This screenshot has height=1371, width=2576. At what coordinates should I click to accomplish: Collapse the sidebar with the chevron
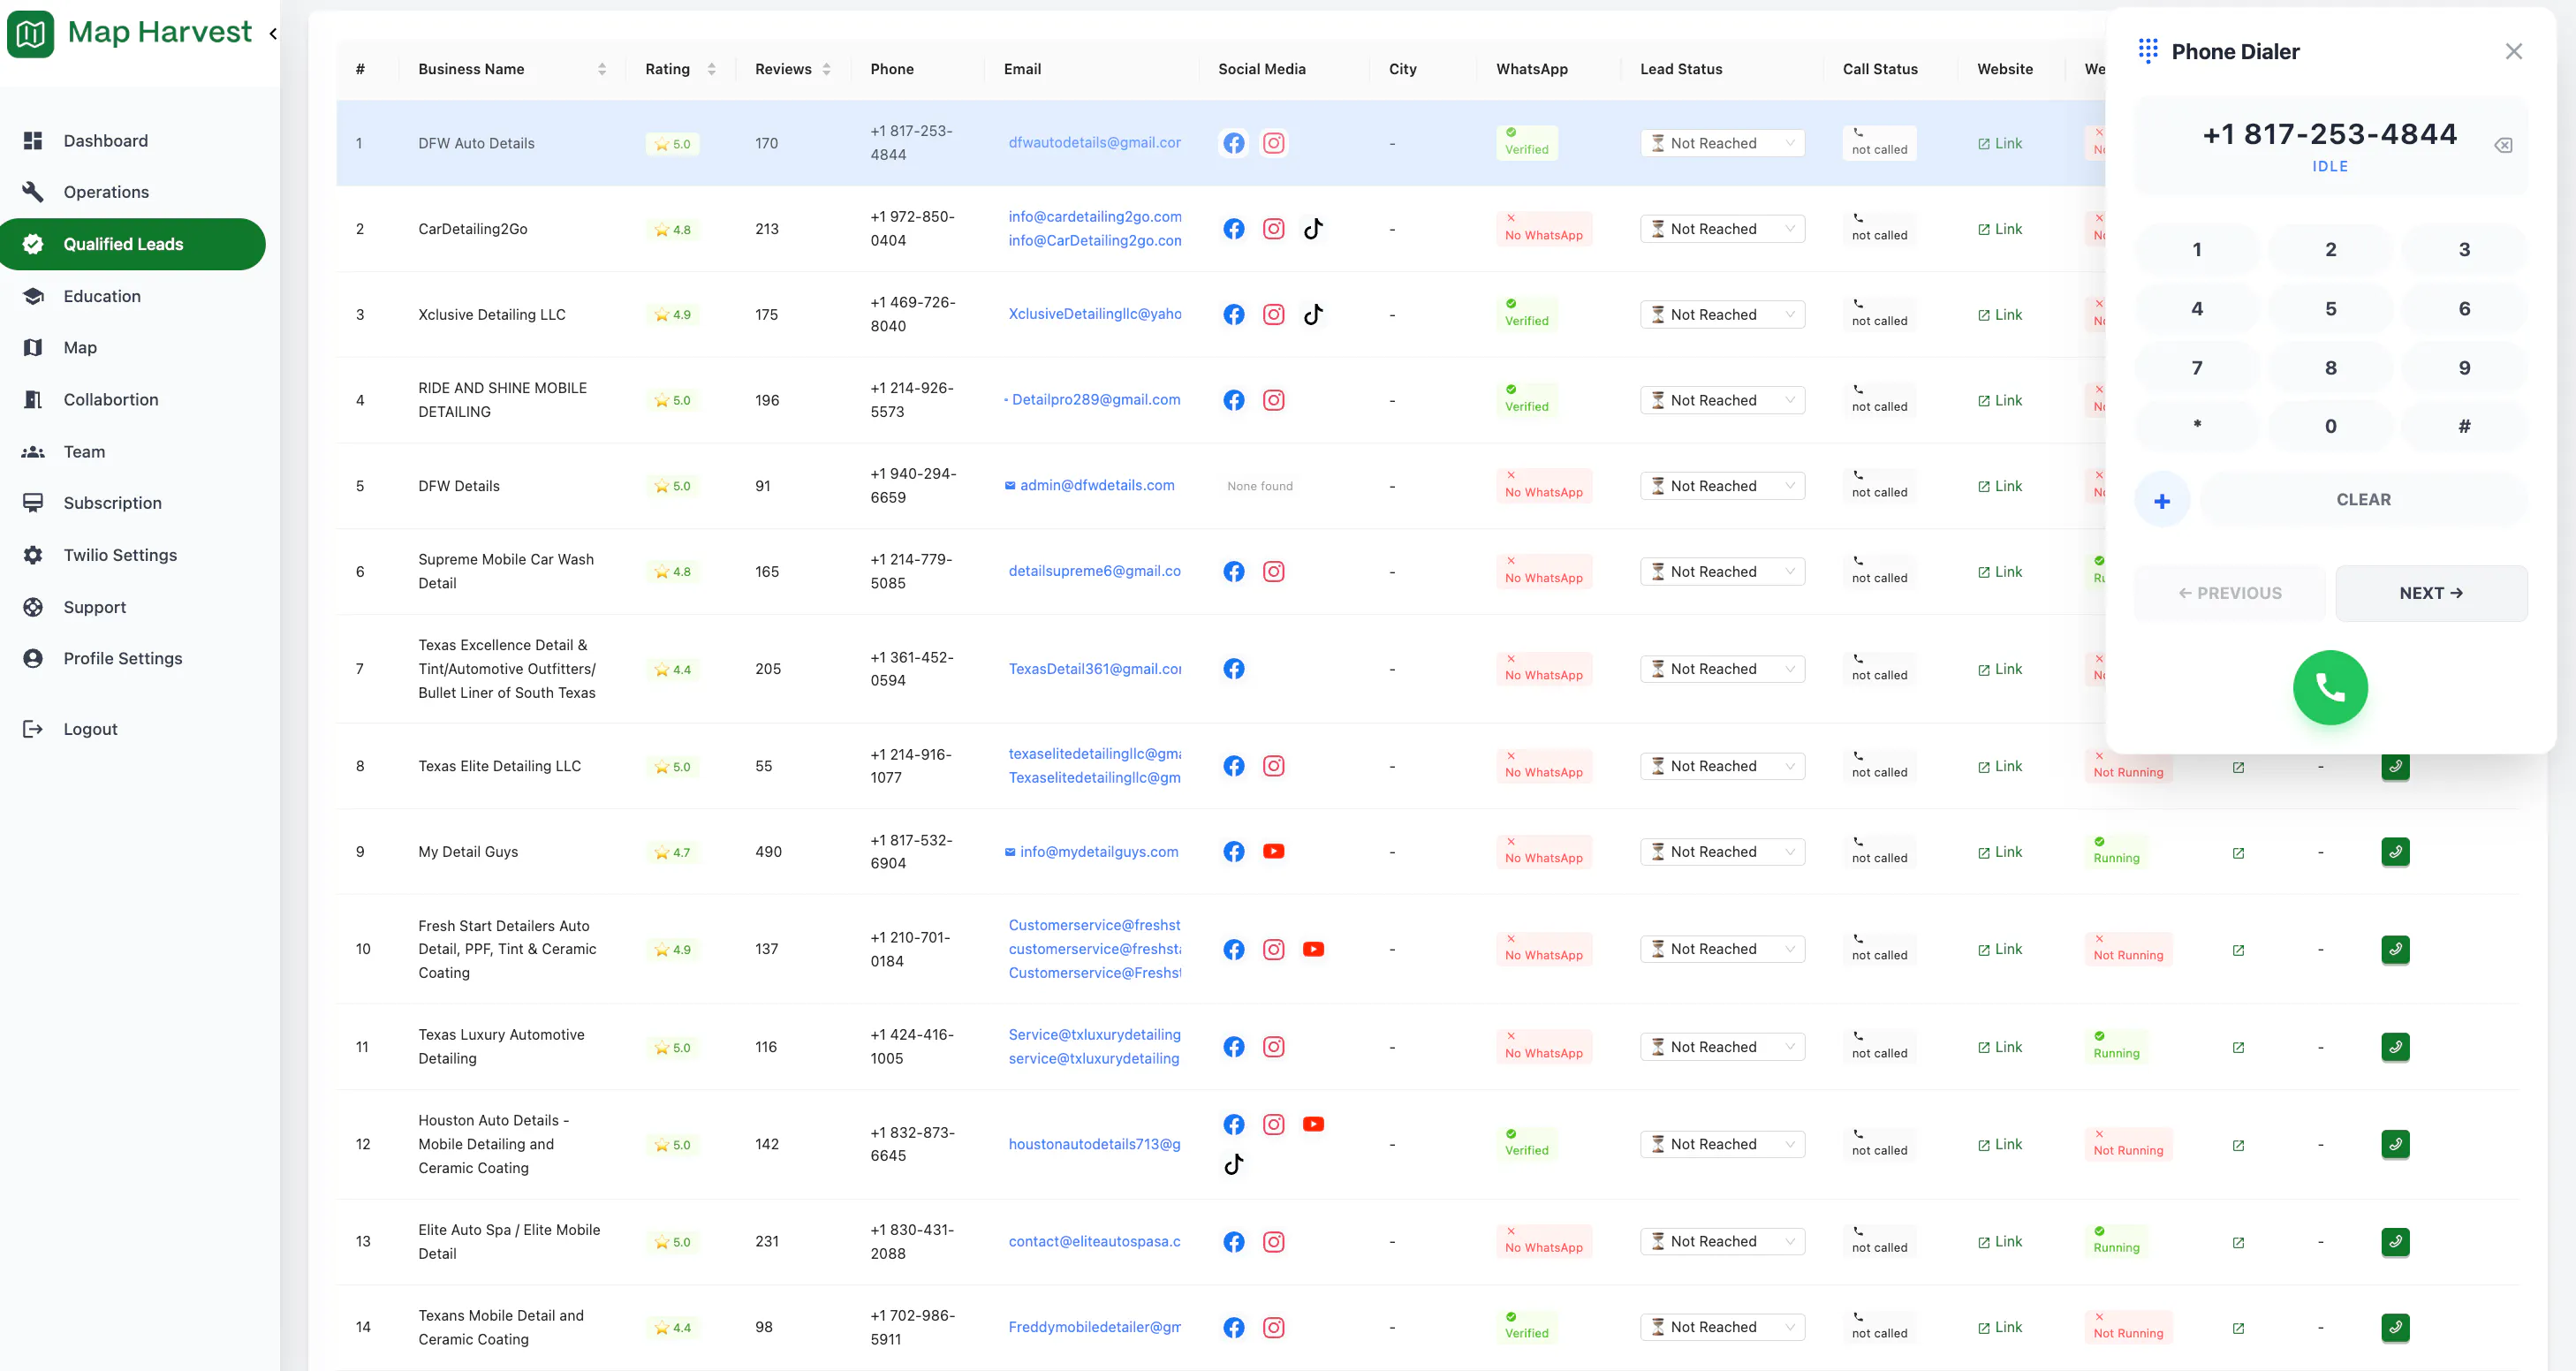(273, 34)
